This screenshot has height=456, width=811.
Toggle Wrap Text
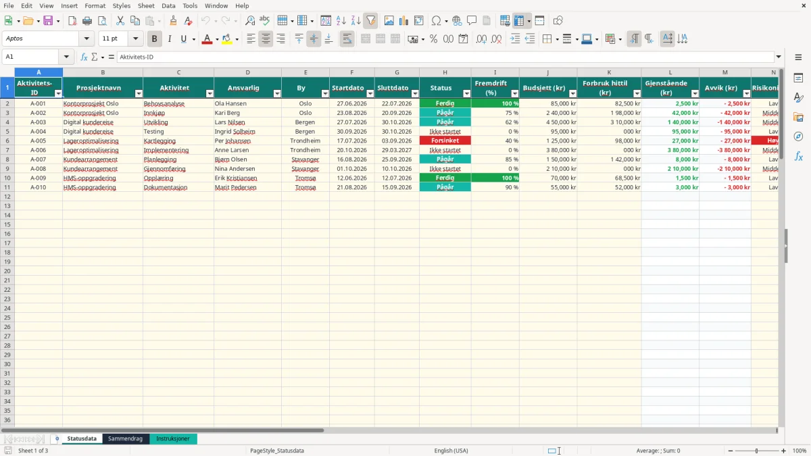tap(347, 39)
